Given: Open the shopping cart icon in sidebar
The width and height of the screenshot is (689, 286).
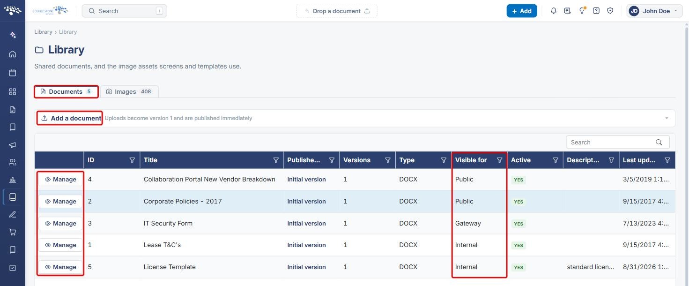Looking at the screenshot, I should click(13, 232).
